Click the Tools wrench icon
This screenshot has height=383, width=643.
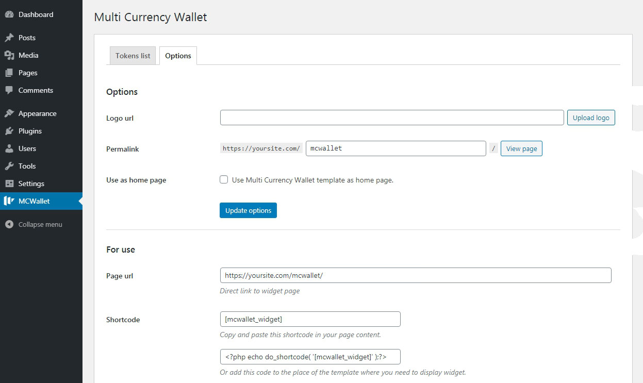point(9,166)
